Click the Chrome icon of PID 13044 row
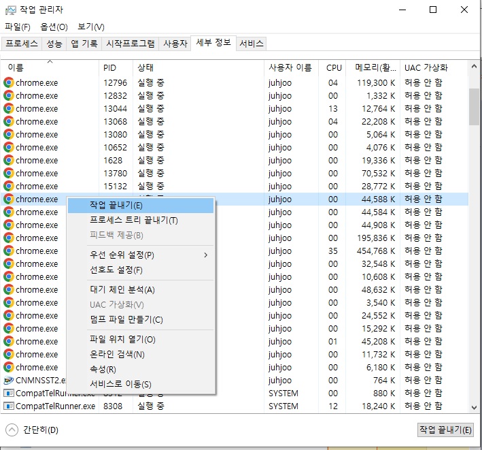Viewport: 482px width, 450px height. pos(9,108)
